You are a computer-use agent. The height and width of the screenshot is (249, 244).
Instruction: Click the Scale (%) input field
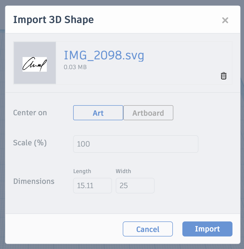pyautogui.click(x=136, y=144)
